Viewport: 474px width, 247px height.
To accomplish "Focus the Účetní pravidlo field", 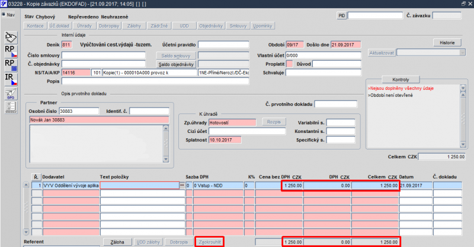I will point(223,45).
